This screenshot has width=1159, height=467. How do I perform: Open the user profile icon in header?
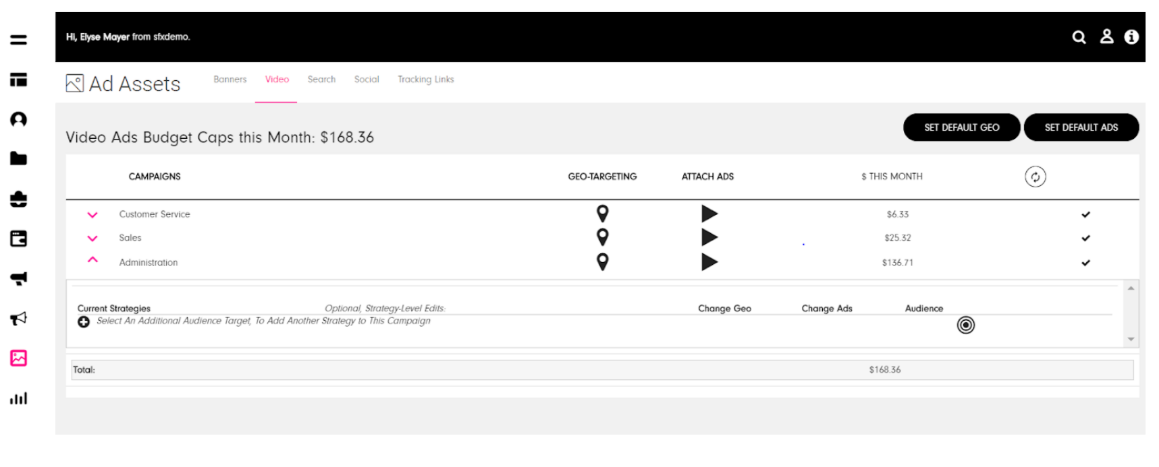point(1106,36)
